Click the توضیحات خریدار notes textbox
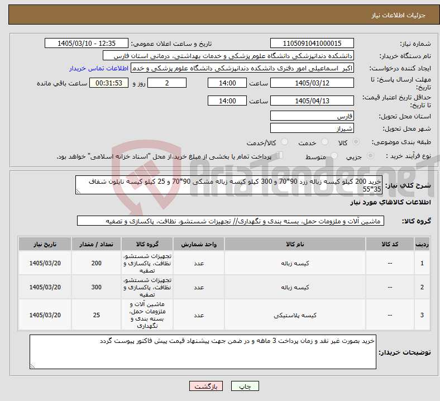The height and width of the screenshot is (401, 440). tap(203, 352)
